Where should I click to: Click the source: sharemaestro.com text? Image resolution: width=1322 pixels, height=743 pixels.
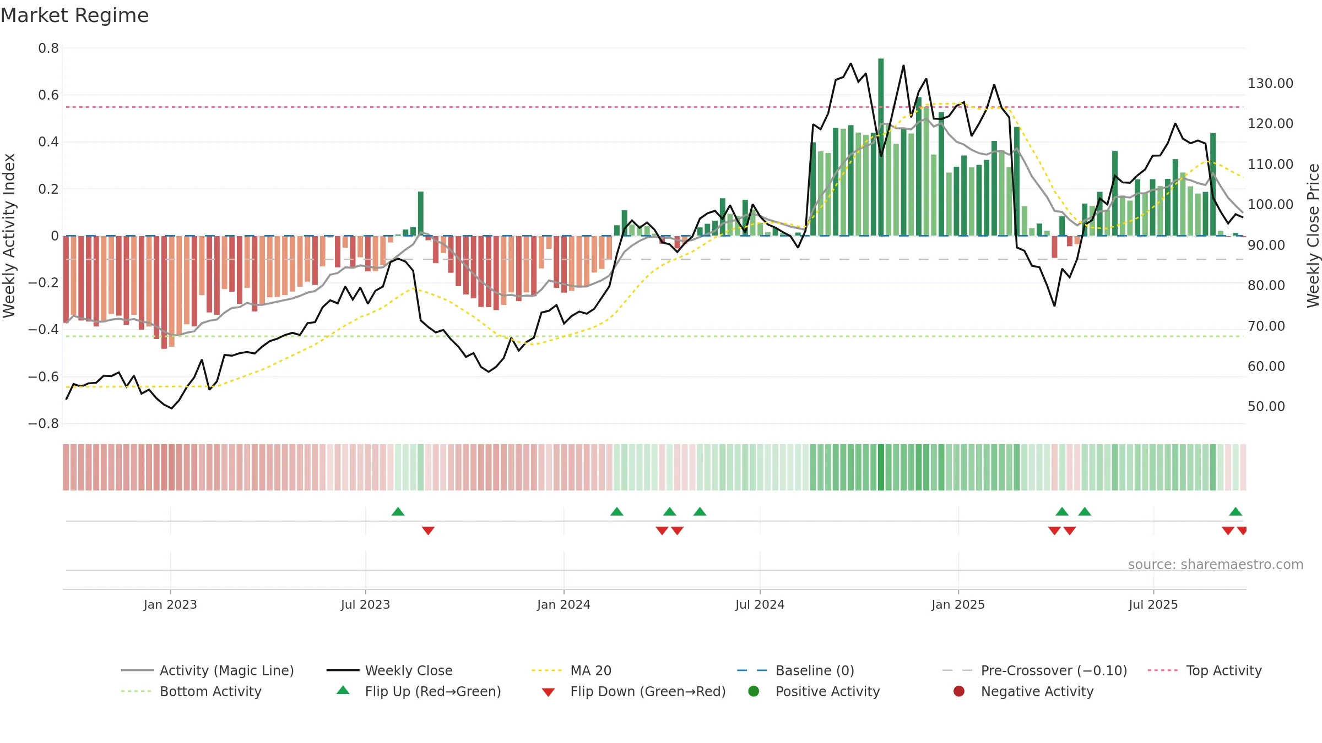[1216, 565]
